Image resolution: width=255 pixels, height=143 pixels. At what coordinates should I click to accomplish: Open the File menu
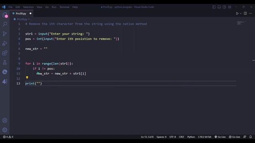[x=10, y=7]
